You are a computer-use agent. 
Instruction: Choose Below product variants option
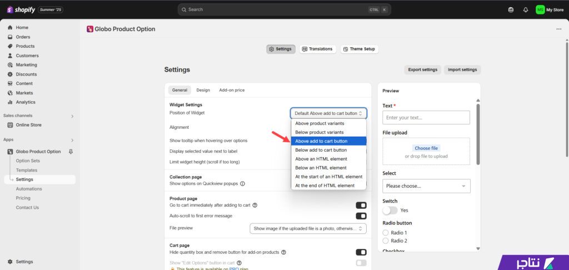pyautogui.click(x=329, y=132)
